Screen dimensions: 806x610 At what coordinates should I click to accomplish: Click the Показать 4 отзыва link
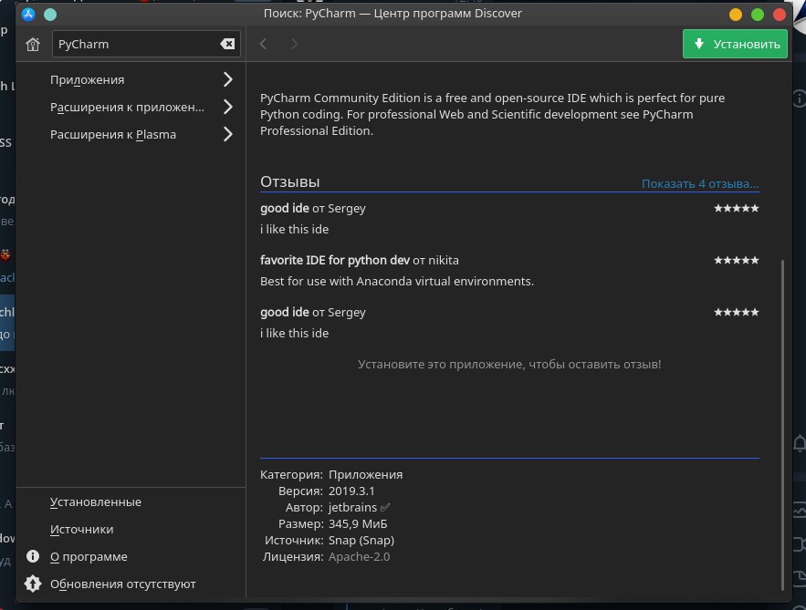pyautogui.click(x=700, y=184)
